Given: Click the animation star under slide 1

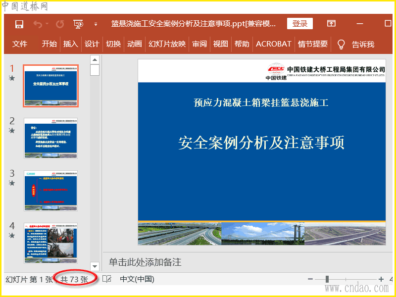Looking at the screenshot, I should coord(11,78).
